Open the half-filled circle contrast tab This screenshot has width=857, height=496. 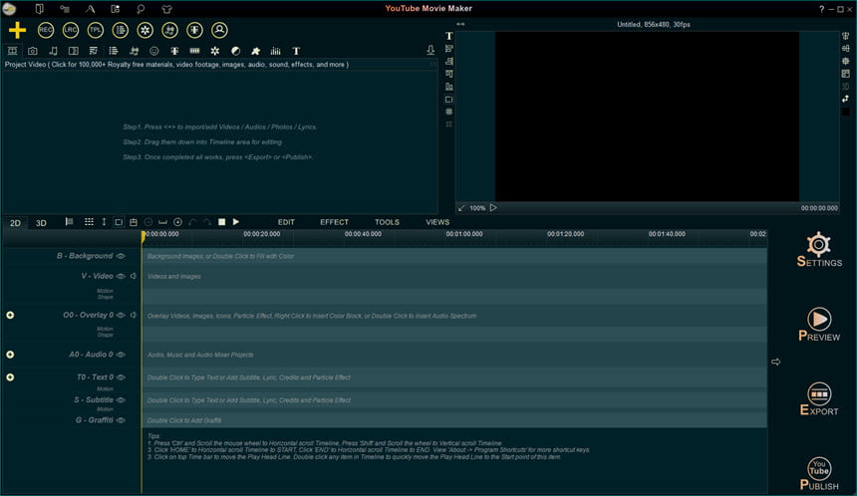click(235, 51)
